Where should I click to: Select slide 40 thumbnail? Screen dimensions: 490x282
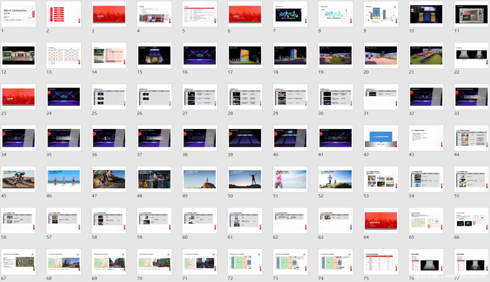point(290,138)
